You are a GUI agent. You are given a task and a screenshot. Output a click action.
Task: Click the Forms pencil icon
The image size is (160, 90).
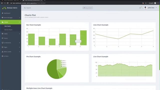pyautogui.click(x=2, y=38)
